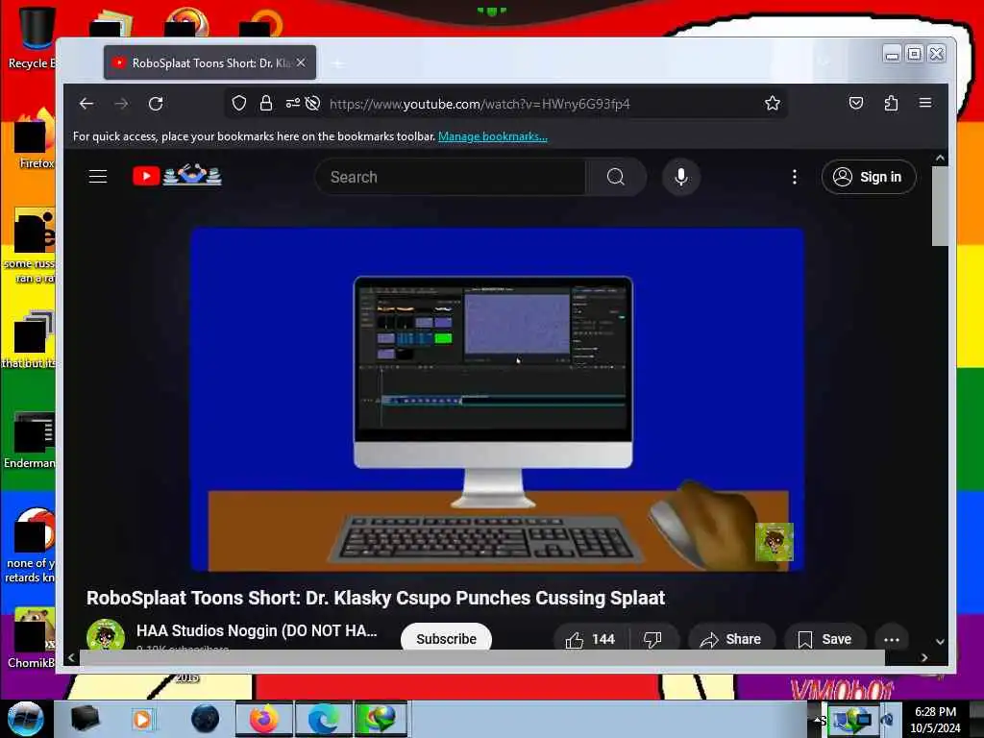Screen dimensions: 984x738
Task: Open the Firefox extensions puzzle icon
Action: click(891, 103)
